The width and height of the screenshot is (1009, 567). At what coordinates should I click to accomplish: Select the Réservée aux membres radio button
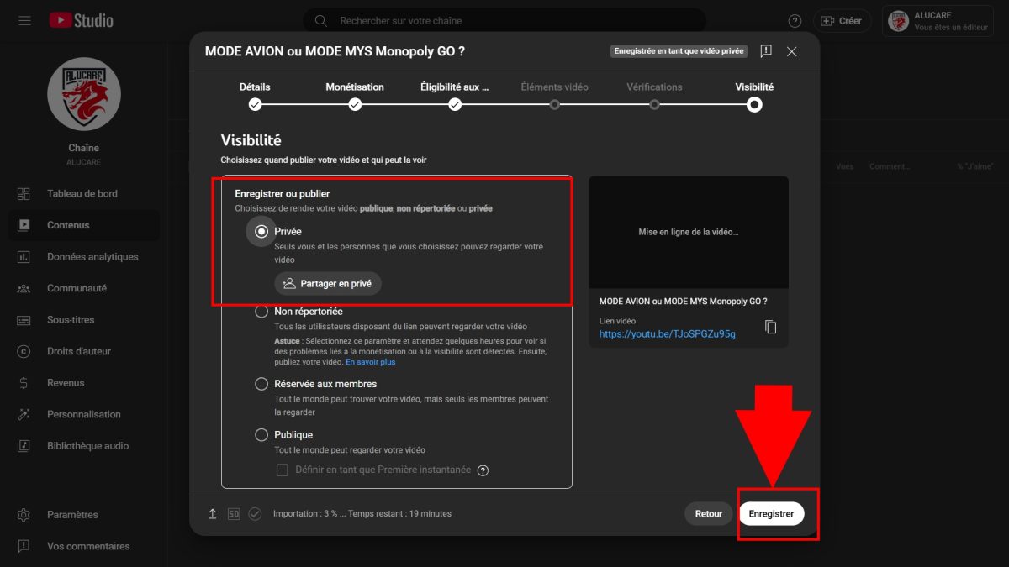[261, 384]
